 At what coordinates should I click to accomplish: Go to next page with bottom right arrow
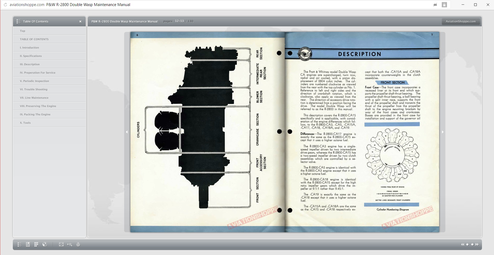pyautogui.click(x=472, y=245)
